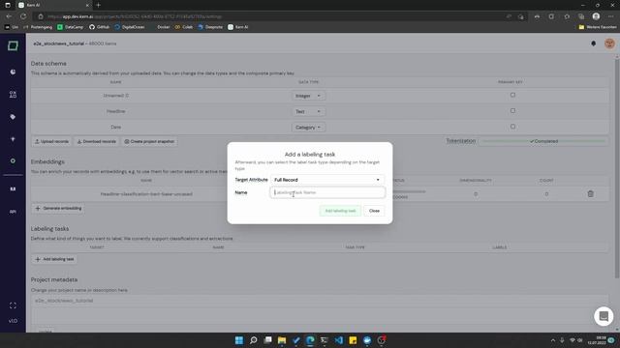
Task: Open the browser three-dots settings menu
Action: tap(610, 16)
